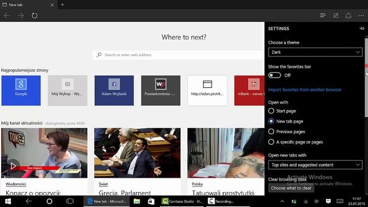
Task: Open the tattoo news story image
Action: (226, 153)
